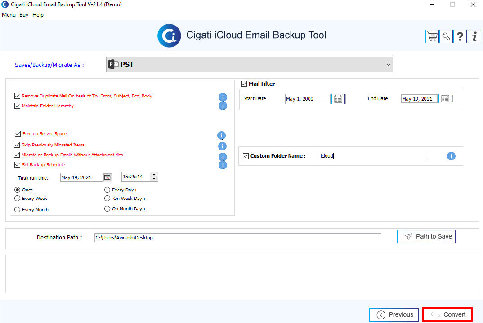Show info for Maintain Folder Hierarchy

(x=223, y=106)
